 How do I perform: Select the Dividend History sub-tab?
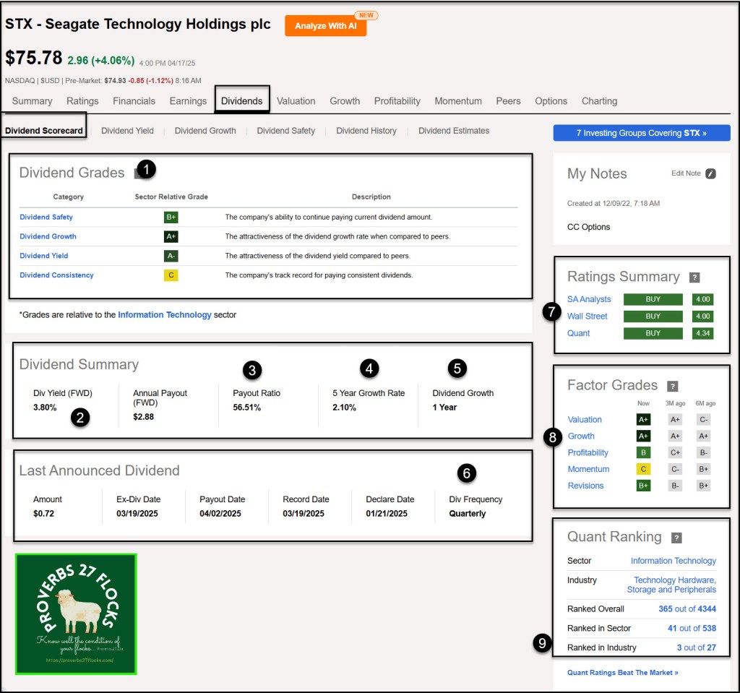(366, 131)
